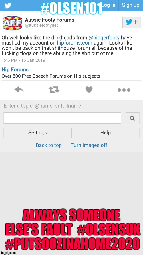Open more options three-dots icon
This screenshot has width=143, height=255.
pyautogui.click(x=124, y=90)
